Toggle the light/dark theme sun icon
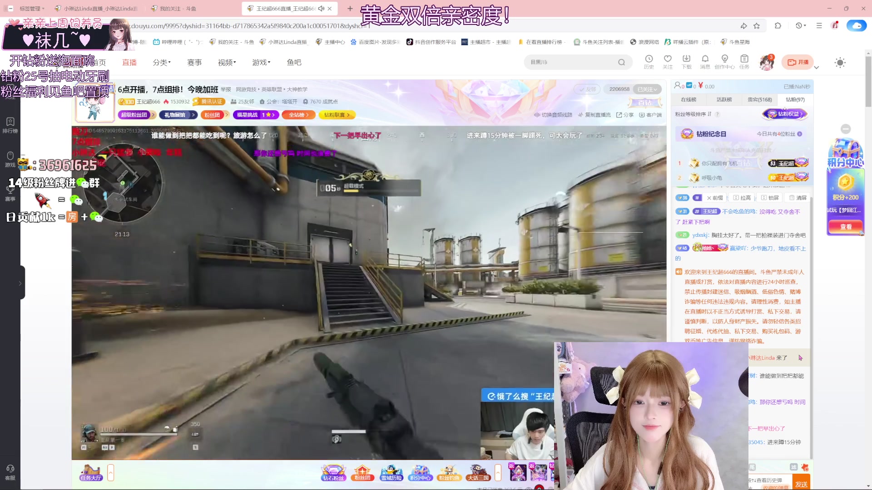Image resolution: width=872 pixels, height=490 pixels. tap(840, 63)
